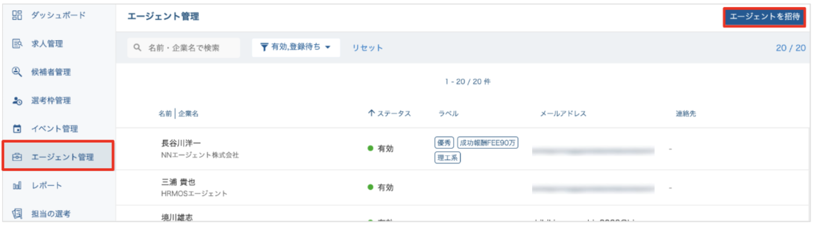Click the job management (求人管理) icon
This screenshot has height=225, width=813.
tap(17, 44)
